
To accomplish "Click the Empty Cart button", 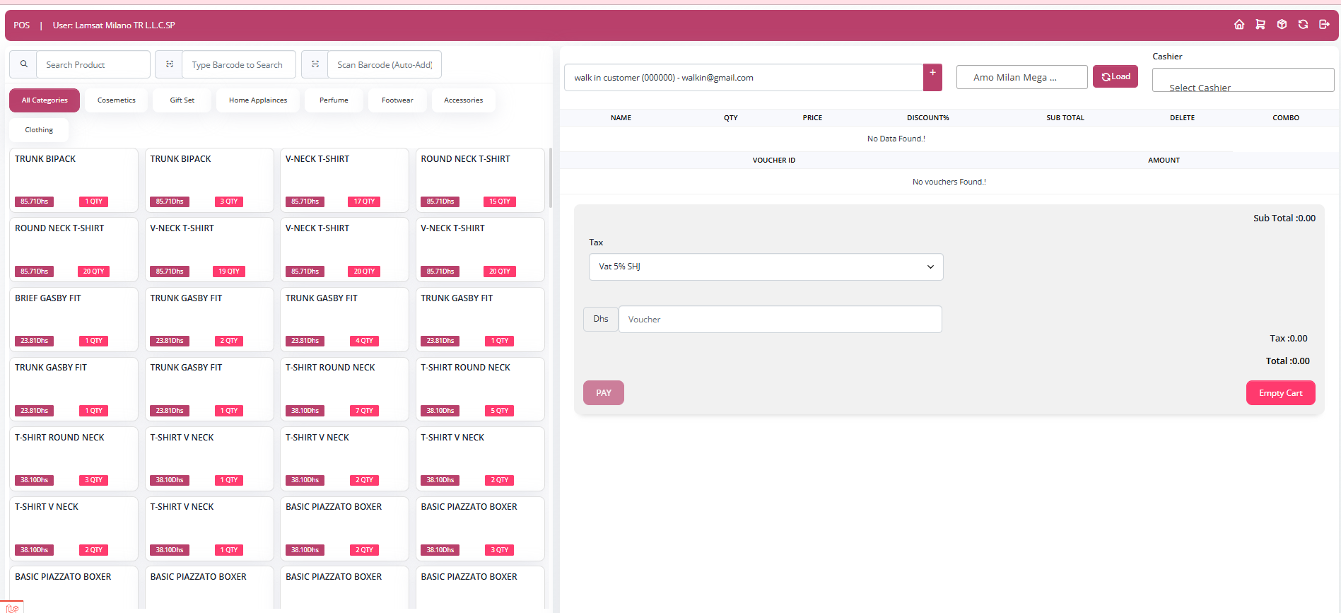I will 1280,392.
